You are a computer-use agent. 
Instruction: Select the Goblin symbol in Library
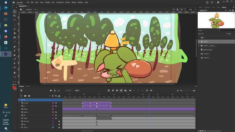point(216,42)
